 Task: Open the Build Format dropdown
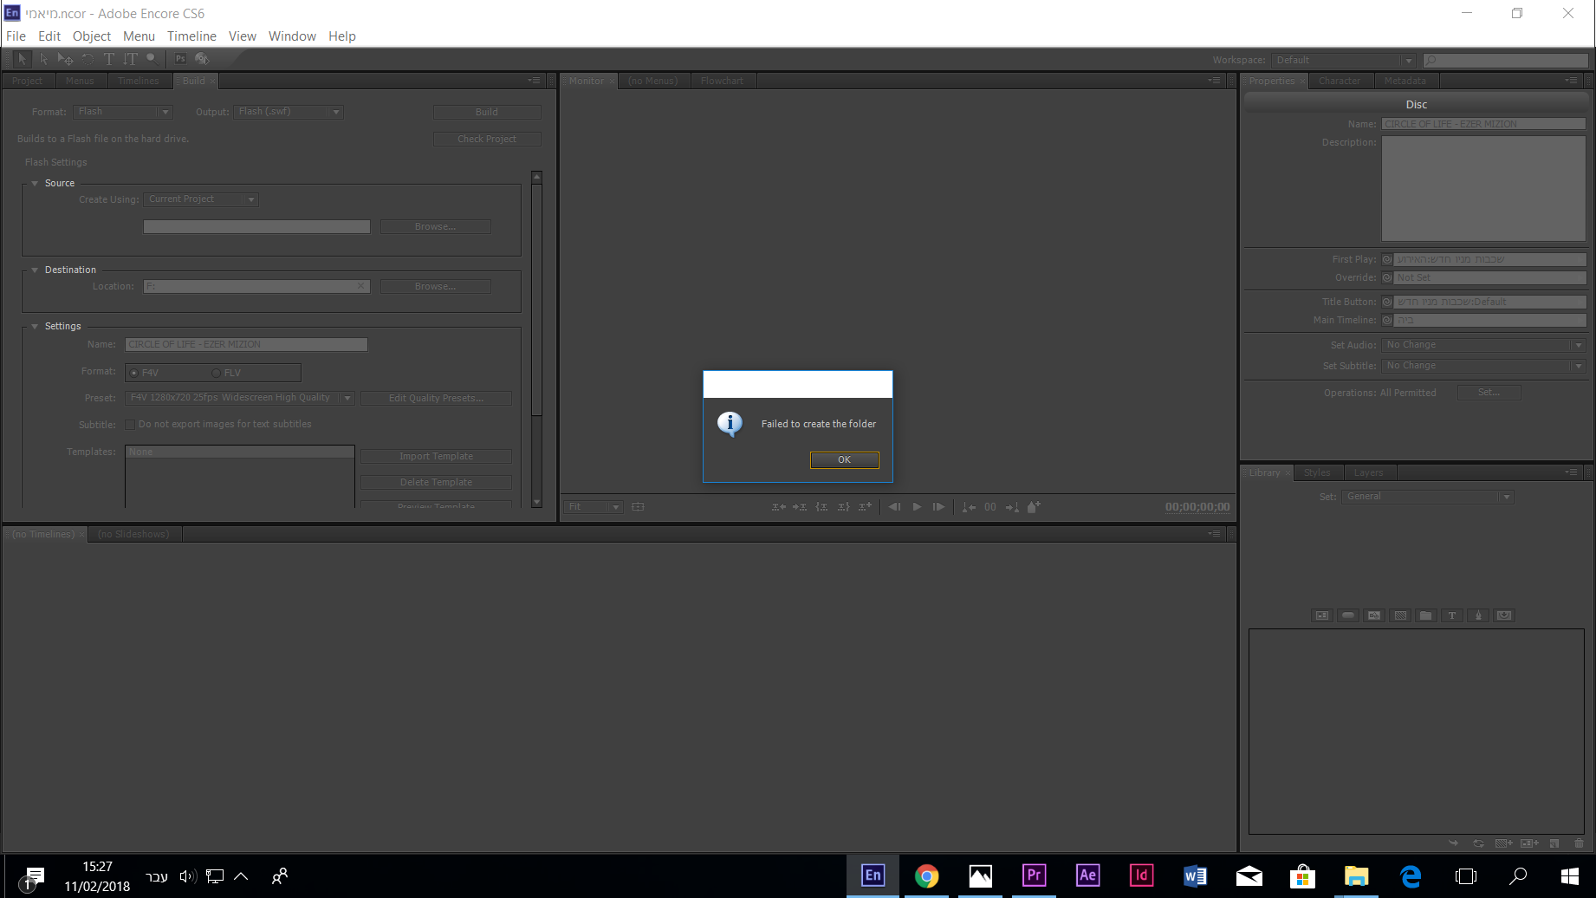[x=123, y=112]
